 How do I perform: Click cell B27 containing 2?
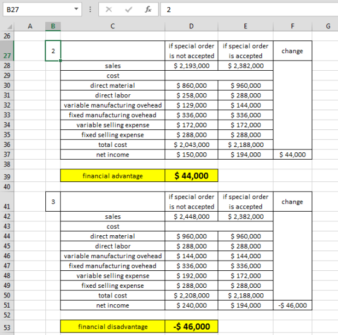tap(53, 51)
